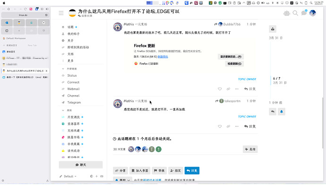Click the timeline topic admin button
Image resolution: width=326 pixels, height=194 pixels.
point(273,29)
